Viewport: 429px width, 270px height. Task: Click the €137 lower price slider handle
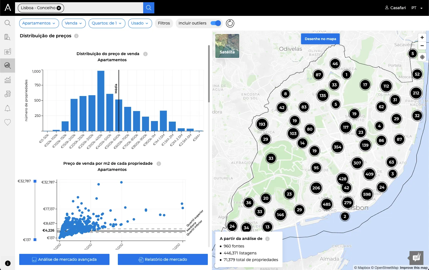point(35,240)
